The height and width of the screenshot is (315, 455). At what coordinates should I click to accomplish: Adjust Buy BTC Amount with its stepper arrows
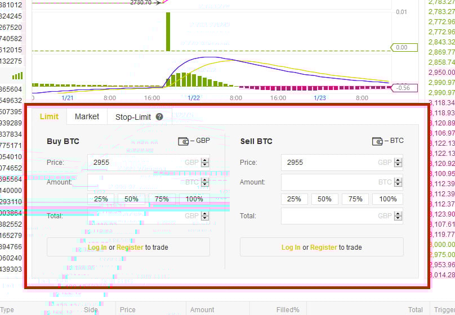[x=205, y=182]
